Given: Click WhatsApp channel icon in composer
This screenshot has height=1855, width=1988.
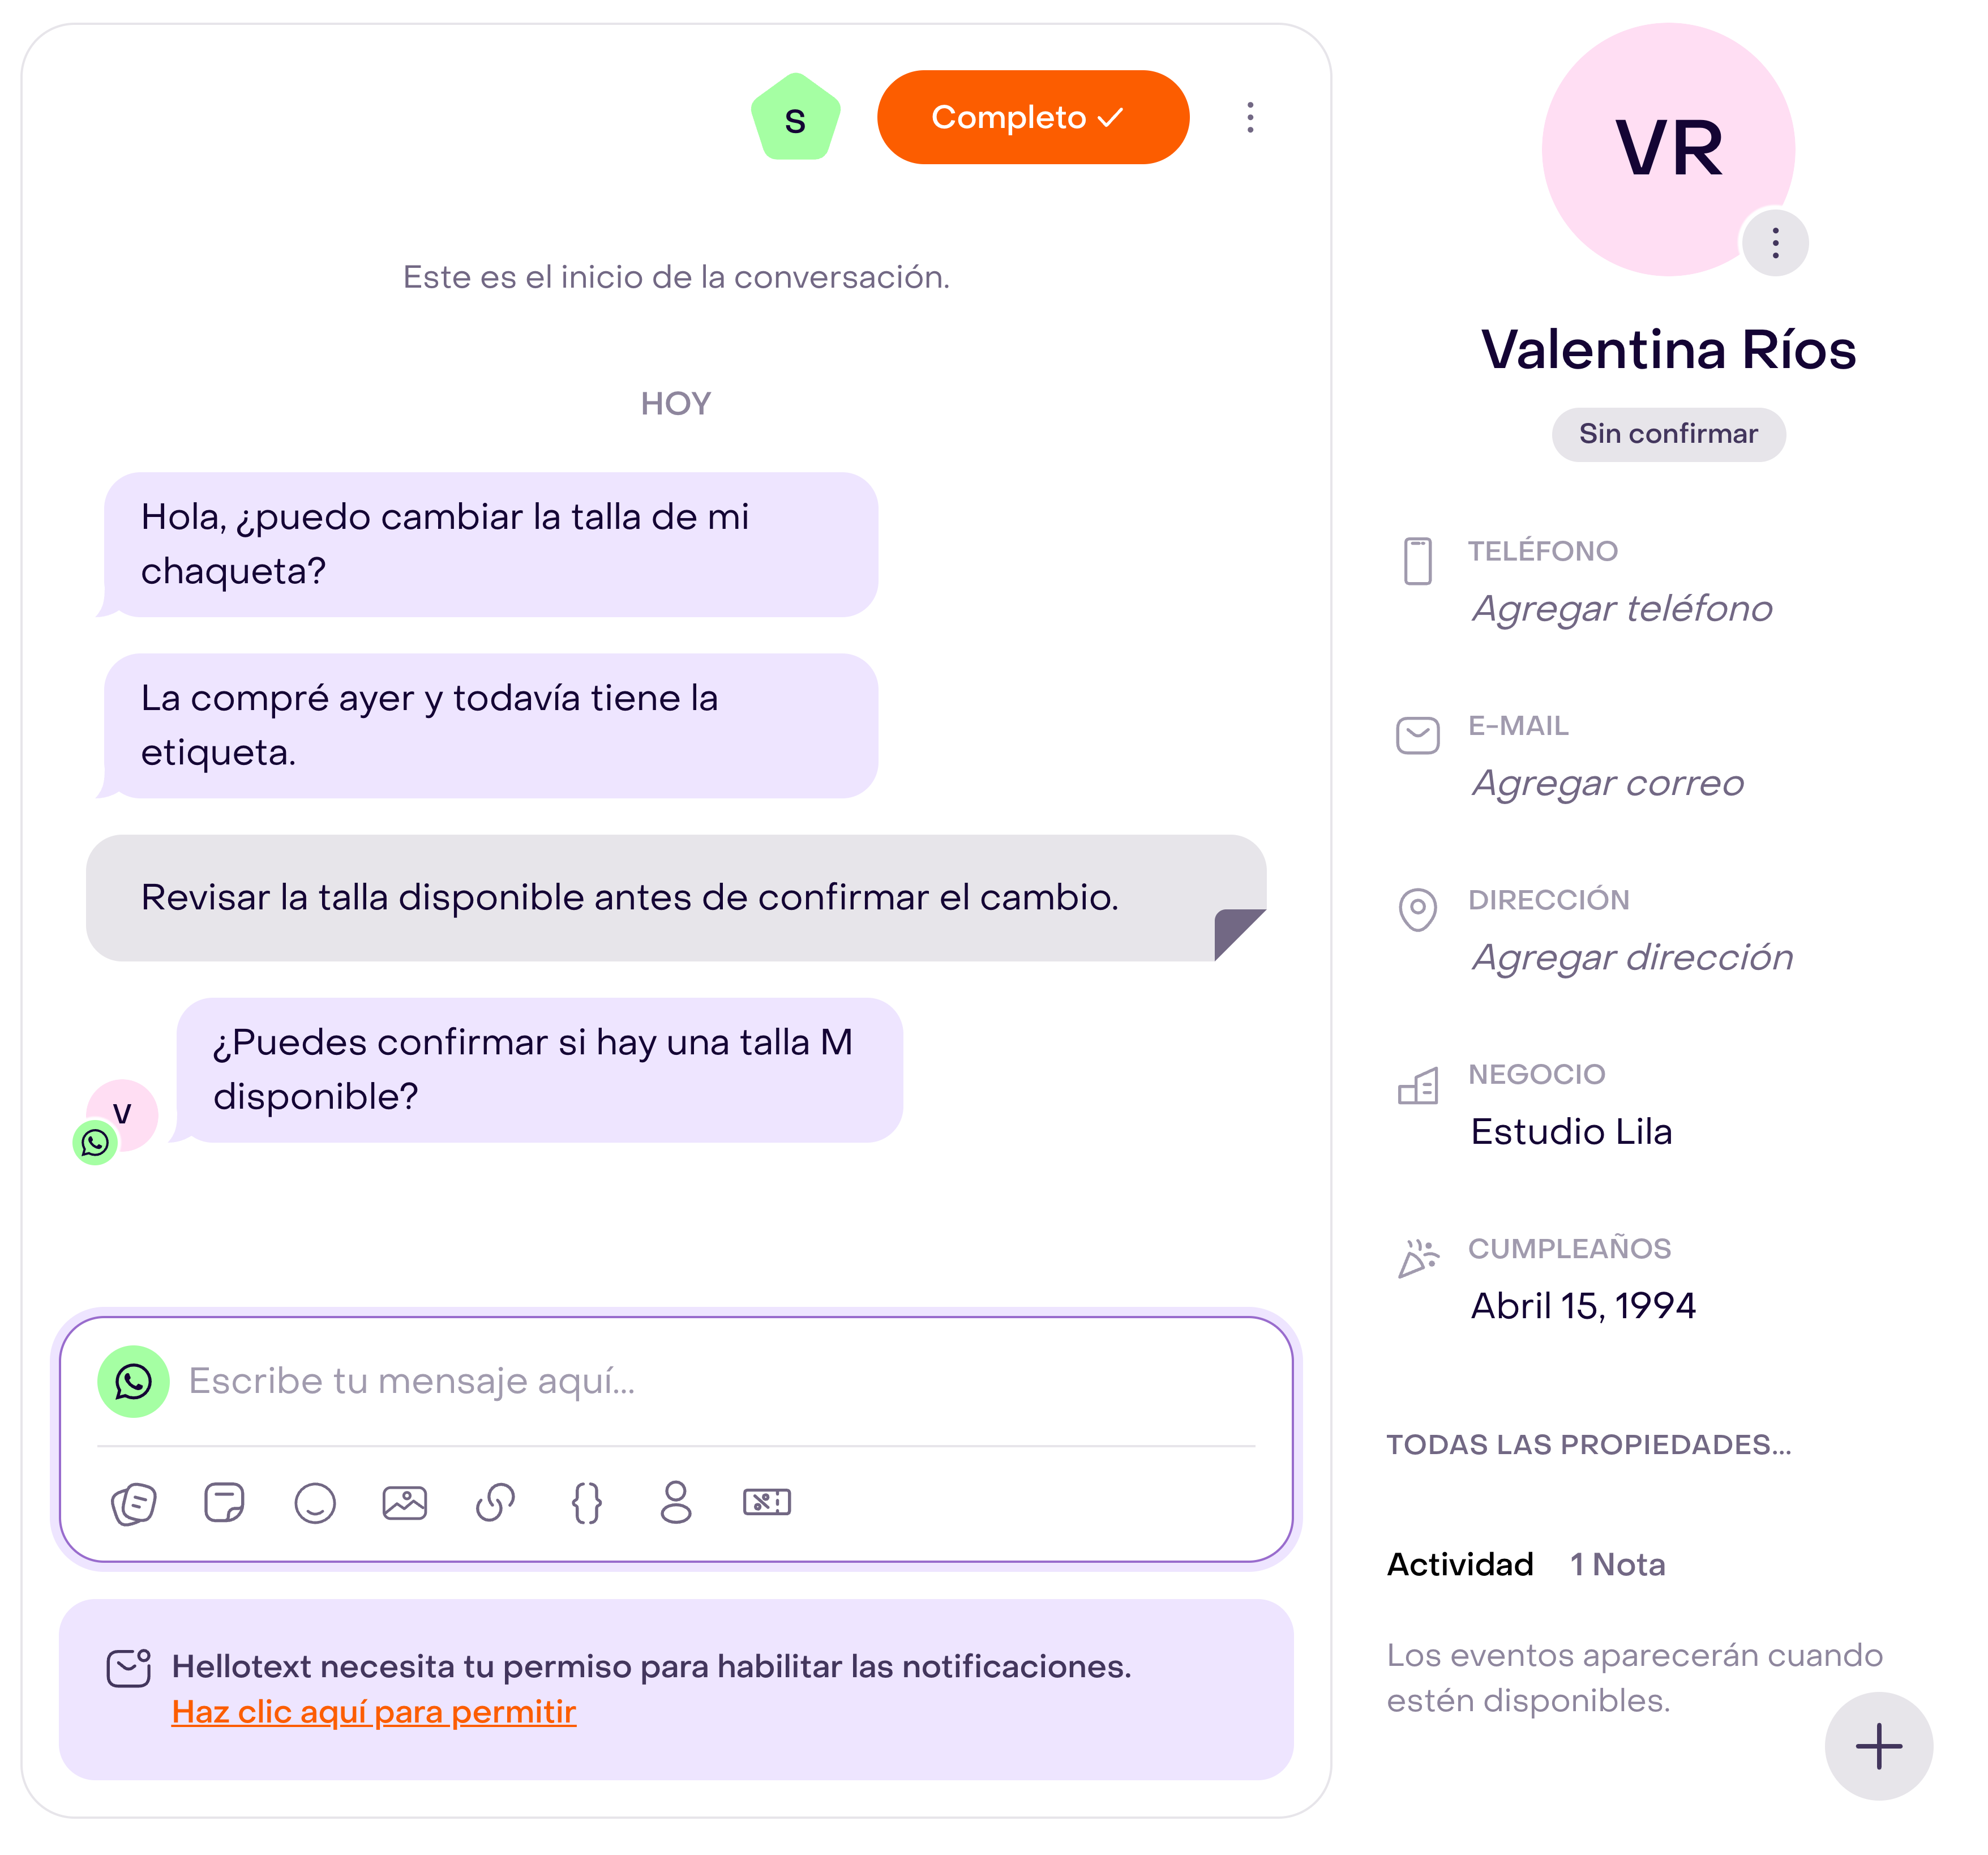Looking at the screenshot, I should 133,1382.
